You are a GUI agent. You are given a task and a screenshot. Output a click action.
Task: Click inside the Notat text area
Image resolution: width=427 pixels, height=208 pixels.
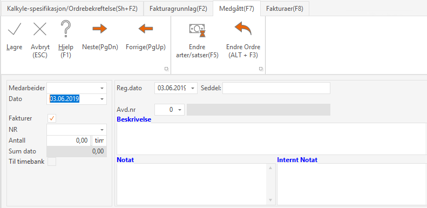192,184
